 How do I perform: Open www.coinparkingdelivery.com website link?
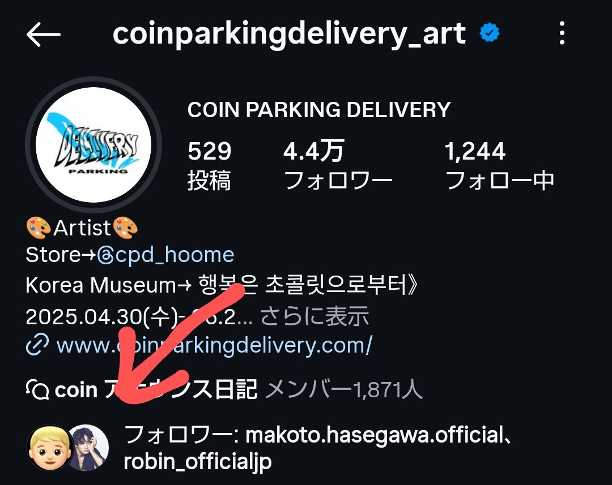214,345
